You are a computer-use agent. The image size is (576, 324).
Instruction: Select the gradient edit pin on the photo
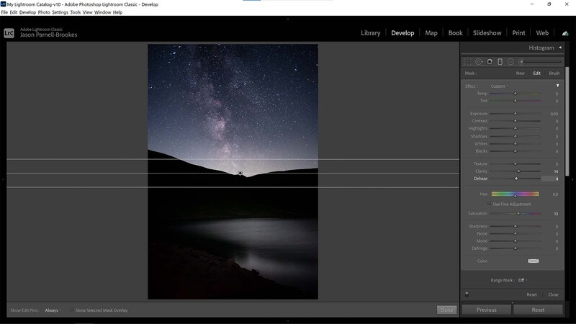pos(240,173)
